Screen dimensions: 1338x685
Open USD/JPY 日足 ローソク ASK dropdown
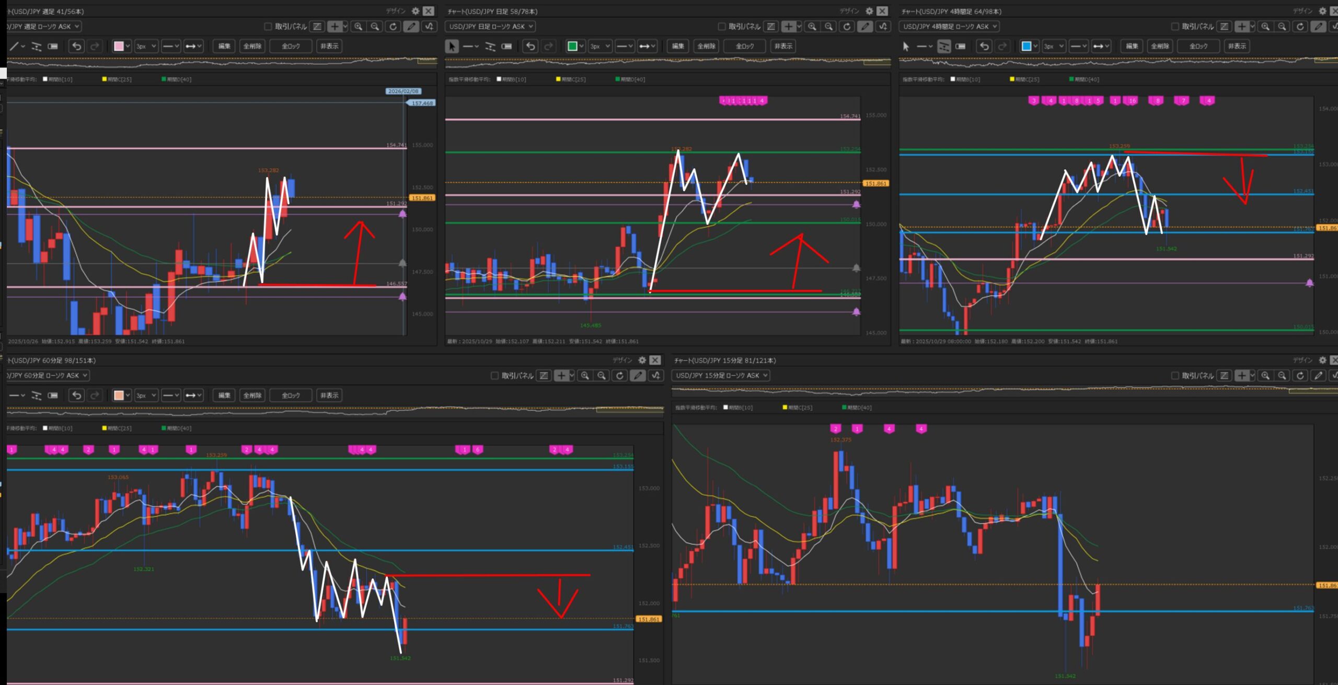(x=490, y=26)
